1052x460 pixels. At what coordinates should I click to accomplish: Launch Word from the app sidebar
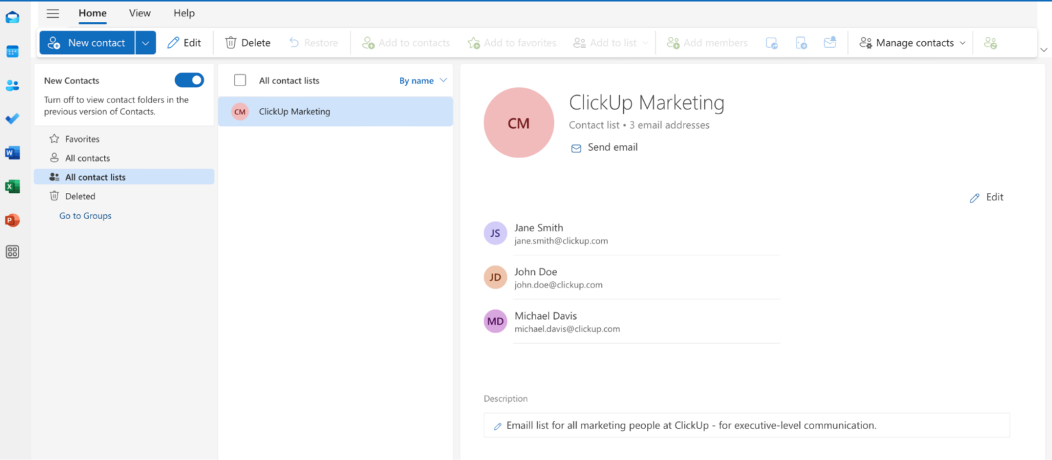tap(12, 153)
